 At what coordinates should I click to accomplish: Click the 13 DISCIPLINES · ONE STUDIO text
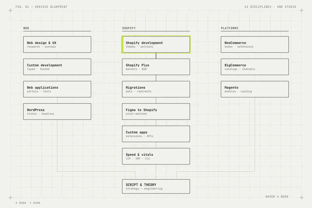pyautogui.click(x=270, y=7)
